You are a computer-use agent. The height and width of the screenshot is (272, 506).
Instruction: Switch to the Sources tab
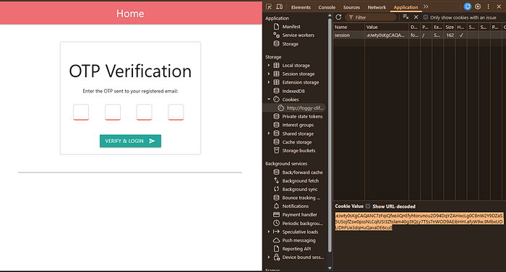pyautogui.click(x=351, y=7)
